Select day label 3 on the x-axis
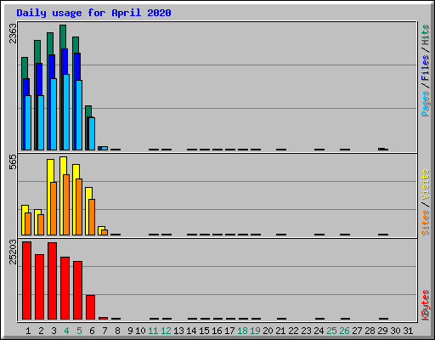Image resolution: width=435 pixels, height=340 pixels. (x=54, y=331)
